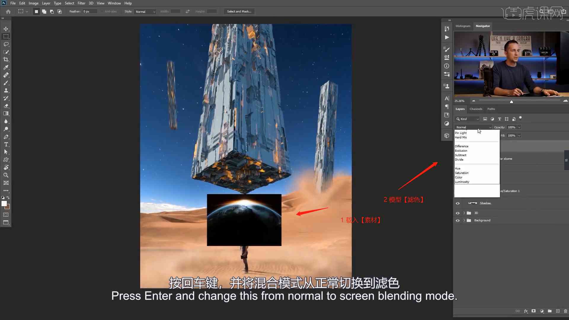Viewport: 569px width, 320px height.
Task: Open the Info panel icon
Action: [x=447, y=66]
